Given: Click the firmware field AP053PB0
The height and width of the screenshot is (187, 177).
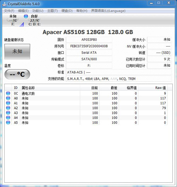Looking at the screenshot, I should (89, 40).
